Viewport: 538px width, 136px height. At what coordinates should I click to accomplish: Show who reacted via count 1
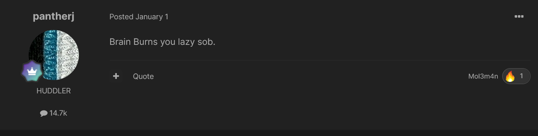point(521,76)
